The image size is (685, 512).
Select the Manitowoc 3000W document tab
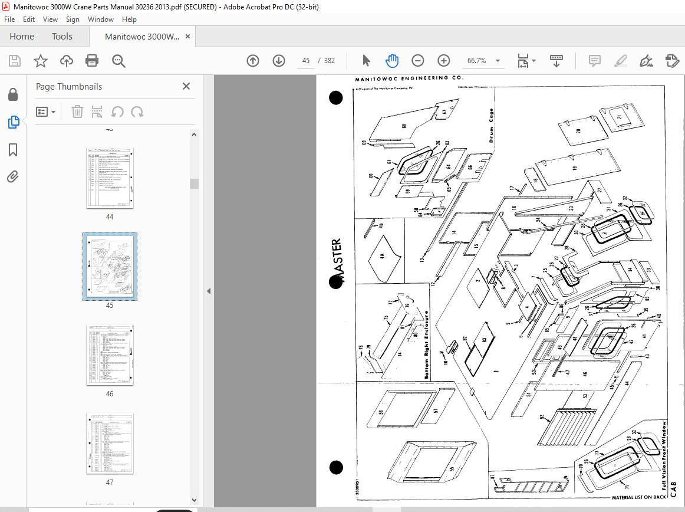coord(142,37)
